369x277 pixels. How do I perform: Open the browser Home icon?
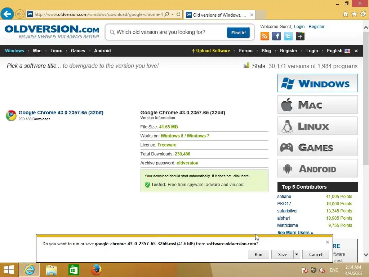(x=346, y=14)
